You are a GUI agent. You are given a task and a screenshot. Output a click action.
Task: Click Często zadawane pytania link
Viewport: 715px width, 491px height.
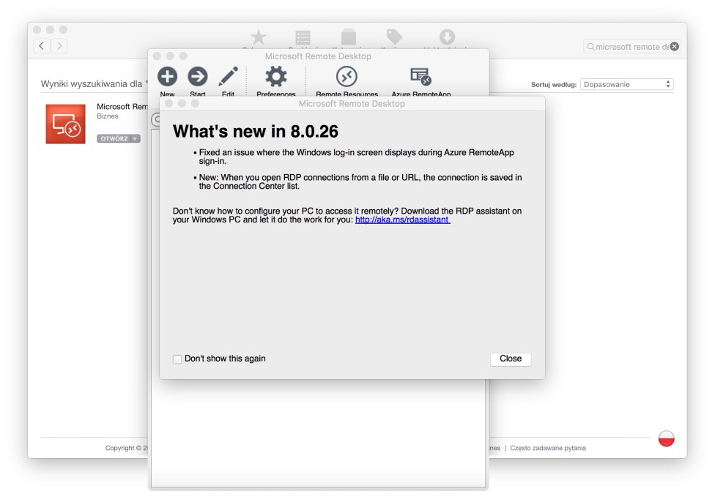[x=548, y=448]
